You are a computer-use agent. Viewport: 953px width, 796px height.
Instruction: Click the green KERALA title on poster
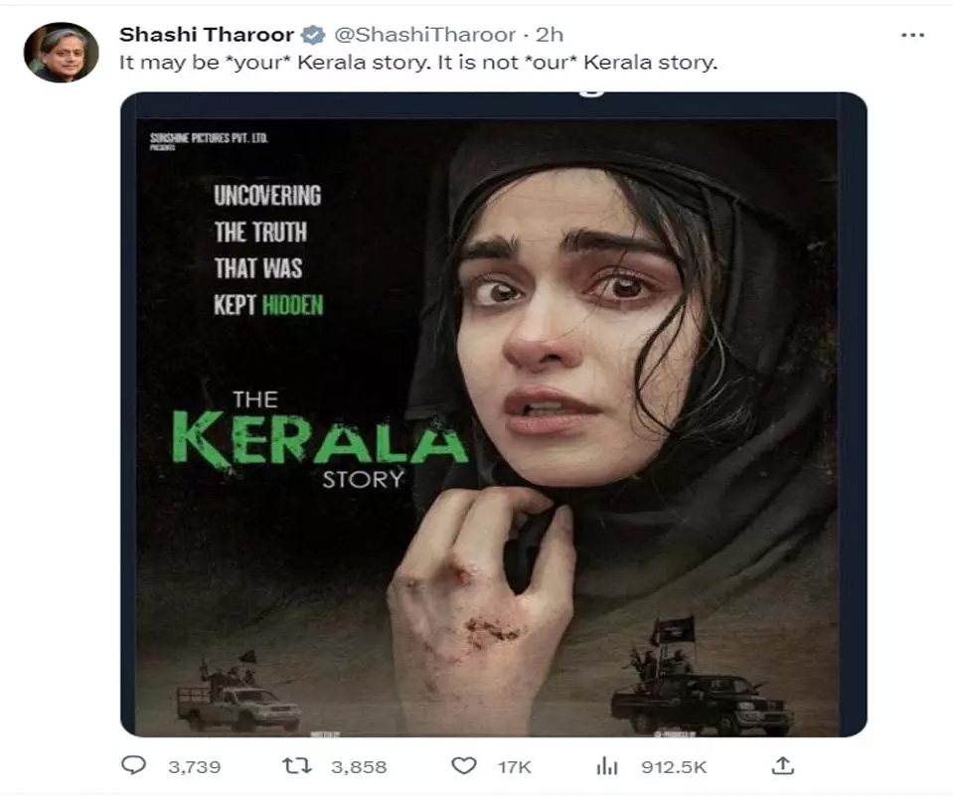coord(319,437)
